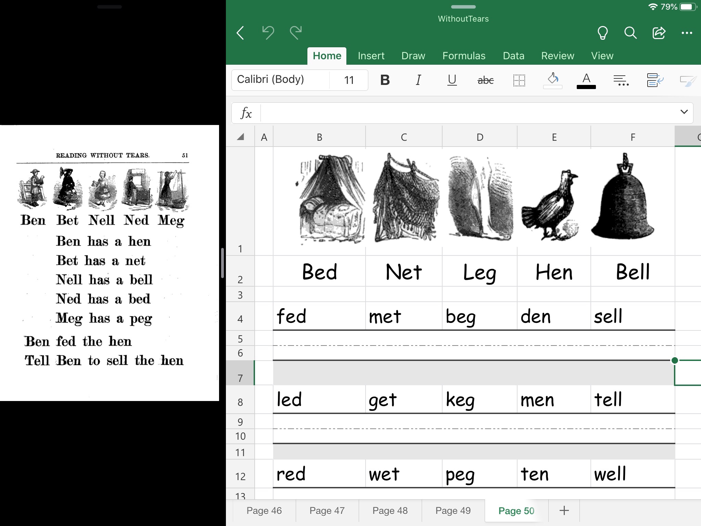Select all cells with the corner triangle
701x526 pixels.
pyautogui.click(x=240, y=136)
